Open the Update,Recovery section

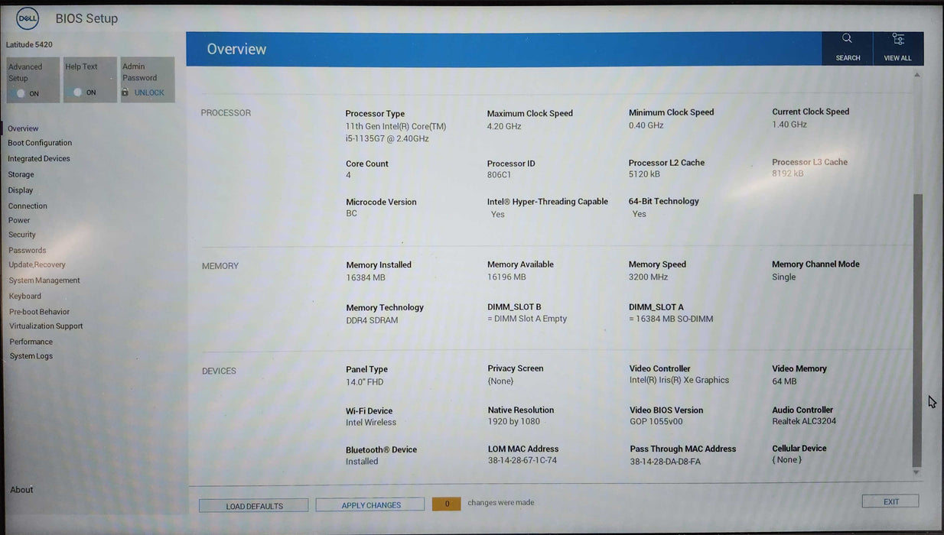[x=37, y=264]
